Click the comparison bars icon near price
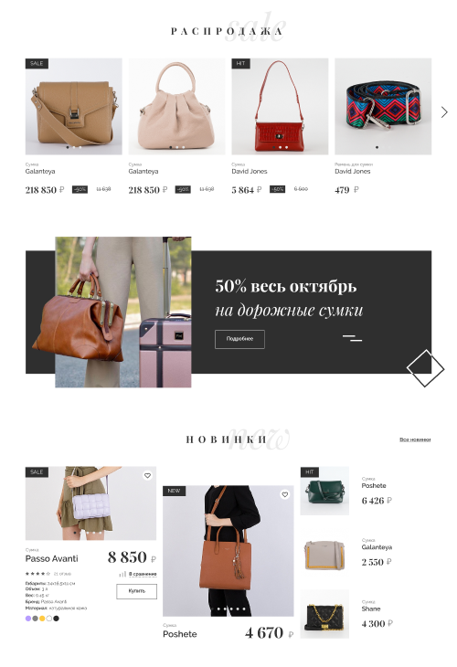457x667 pixels. tap(122, 575)
